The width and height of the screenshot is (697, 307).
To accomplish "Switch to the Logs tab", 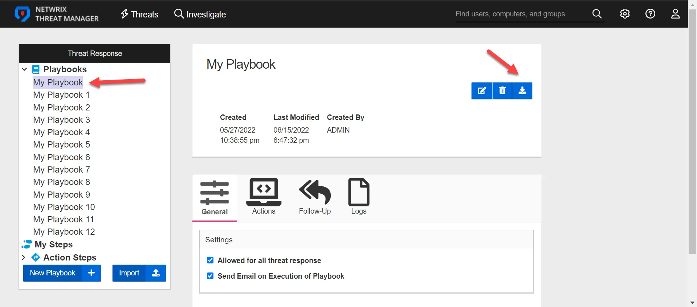I will 359,197.
